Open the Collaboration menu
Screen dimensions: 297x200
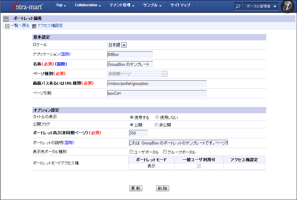coord(88,5)
